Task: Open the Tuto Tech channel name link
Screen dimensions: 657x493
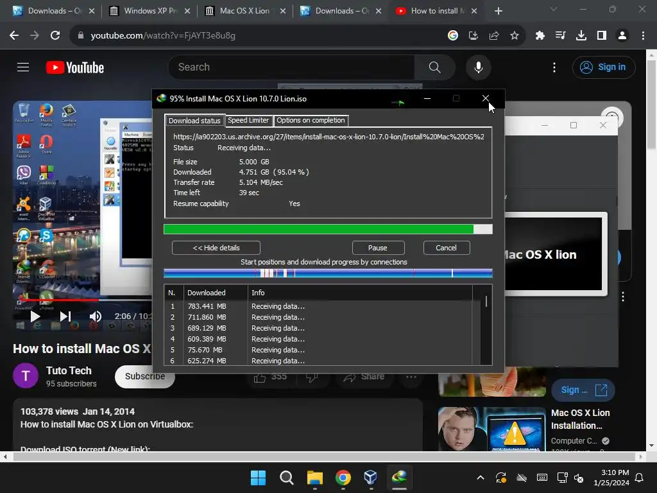Action: click(69, 370)
